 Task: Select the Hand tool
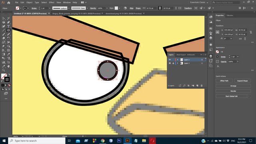[x=8, y=66]
